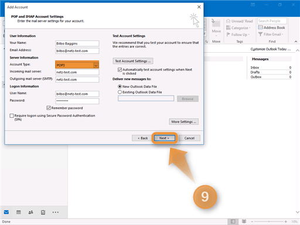Toggle Automatically test account settings checkbox

(120, 70)
